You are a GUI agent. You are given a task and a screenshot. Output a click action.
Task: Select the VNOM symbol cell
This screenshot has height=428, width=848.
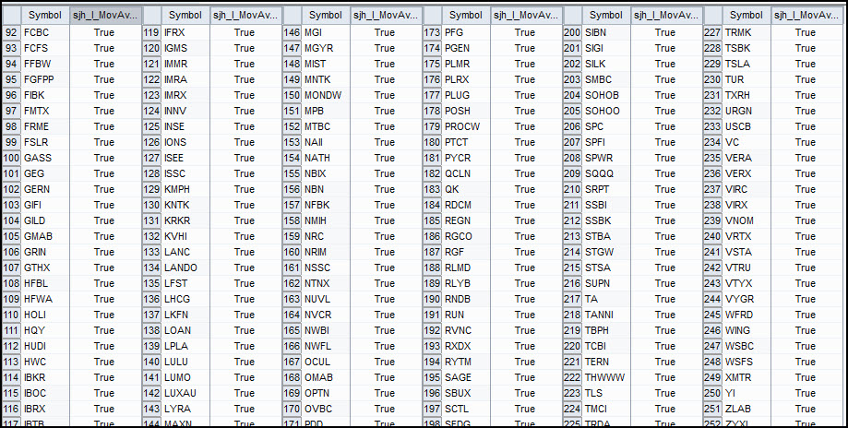(x=746, y=220)
